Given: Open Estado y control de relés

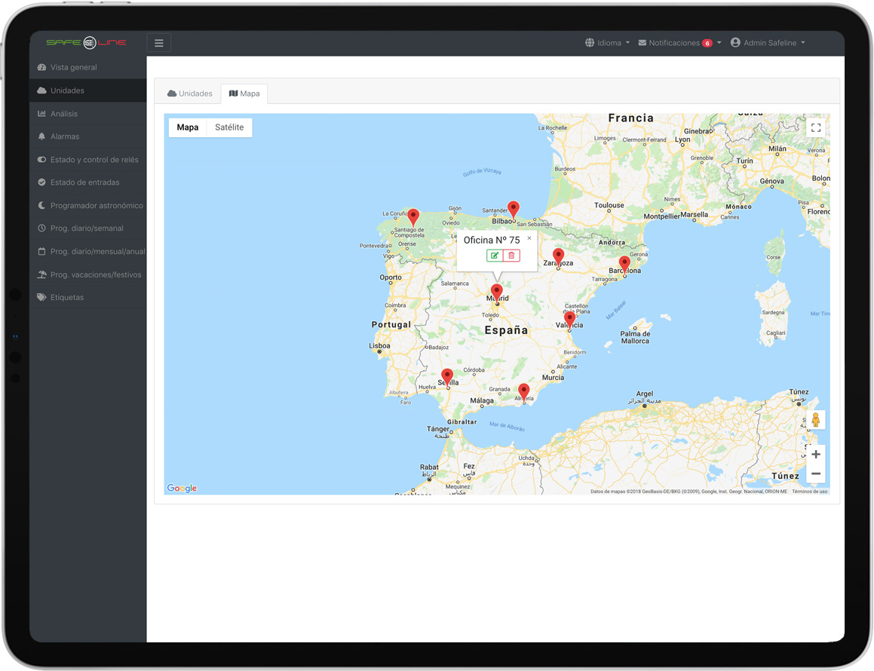Looking at the screenshot, I should coord(88,159).
